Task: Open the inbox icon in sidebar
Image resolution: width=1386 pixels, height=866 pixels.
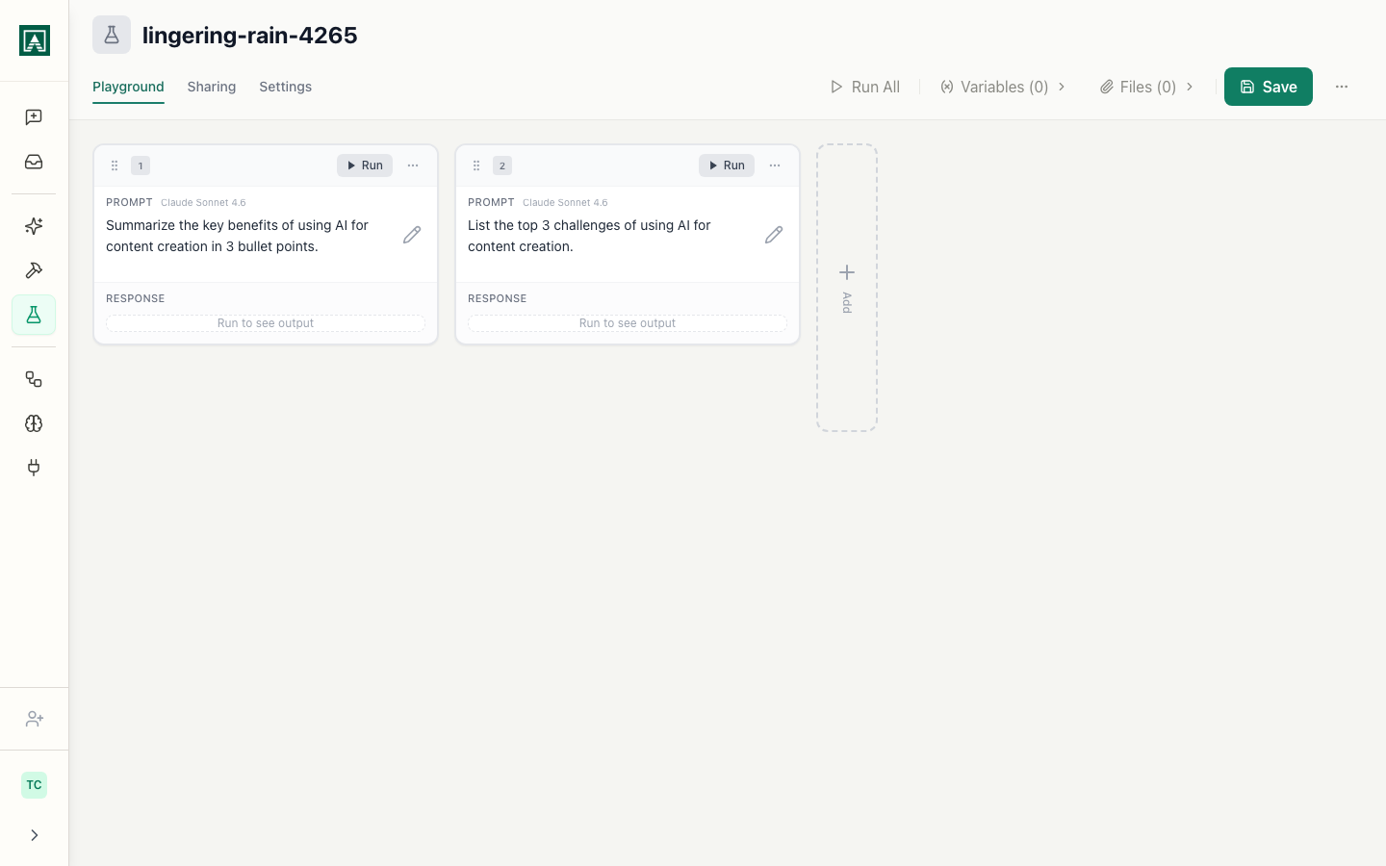Action: click(x=34, y=162)
